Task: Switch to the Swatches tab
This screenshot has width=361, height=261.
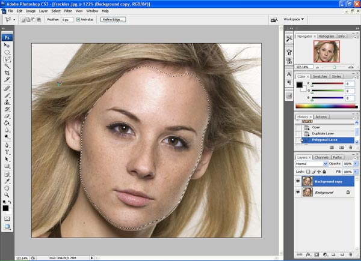Action: [320, 76]
